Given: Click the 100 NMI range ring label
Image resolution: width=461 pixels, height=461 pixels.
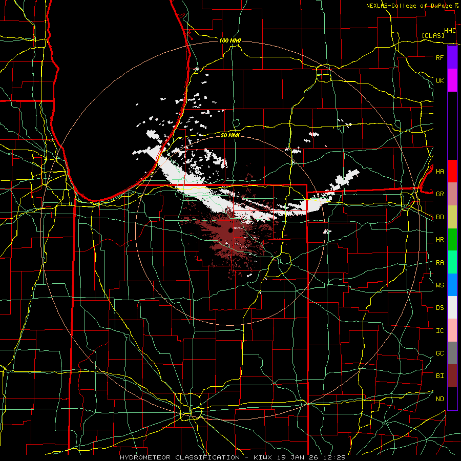Looking at the screenshot, I should [x=230, y=40].
